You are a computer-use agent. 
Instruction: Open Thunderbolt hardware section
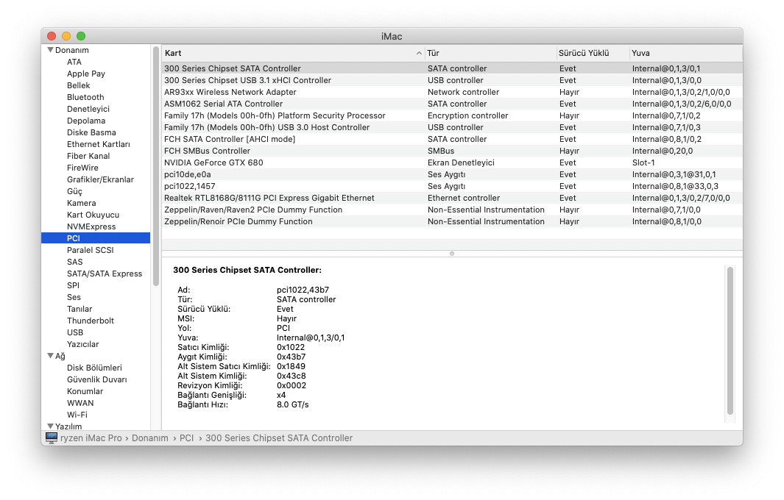(x=91, y=321)
